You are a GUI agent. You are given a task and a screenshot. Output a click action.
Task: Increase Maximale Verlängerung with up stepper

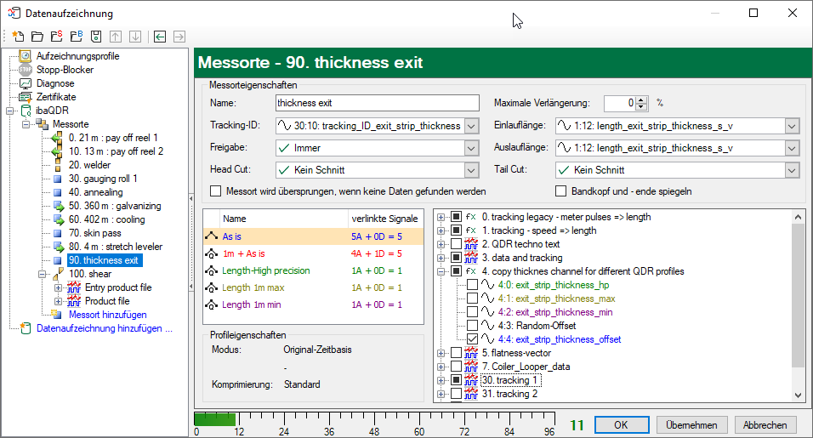(641, 100)
